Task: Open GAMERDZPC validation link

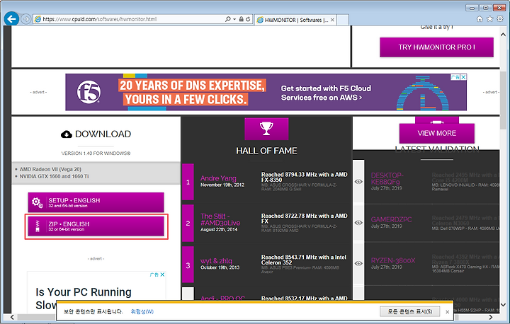Action: click(391, 219)
